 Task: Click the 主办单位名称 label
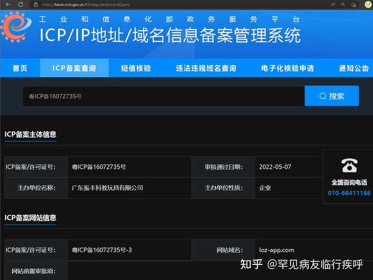click(x=36, y=188)
